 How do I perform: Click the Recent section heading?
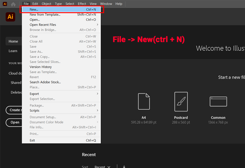(89, 155)
